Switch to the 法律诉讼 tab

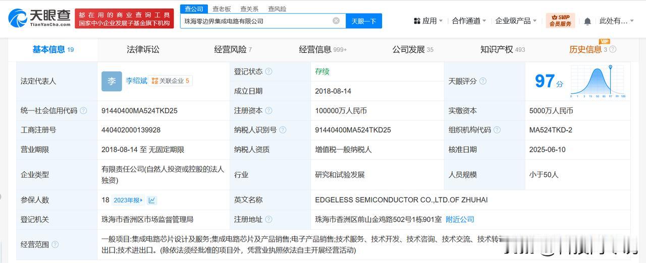pos(143,49)
